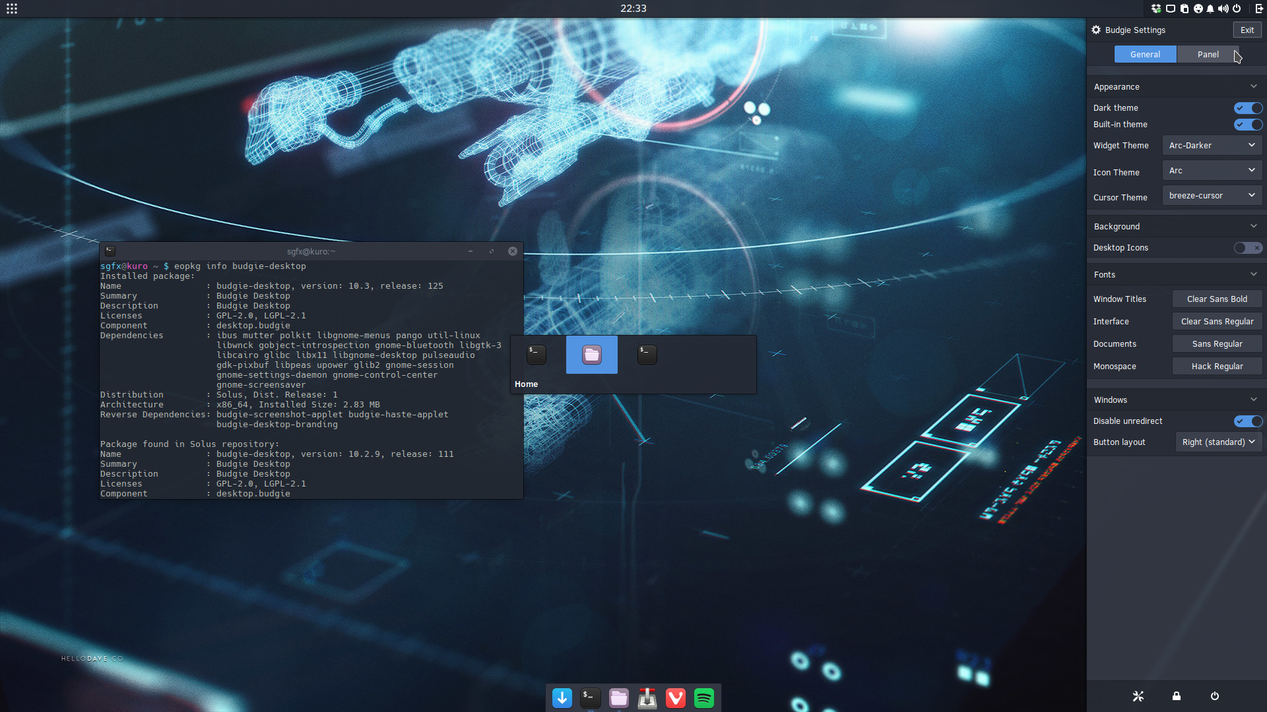This screenshot has width=1267, height=712.
Task: Change the Window Titles font button
Action: 1217,299
